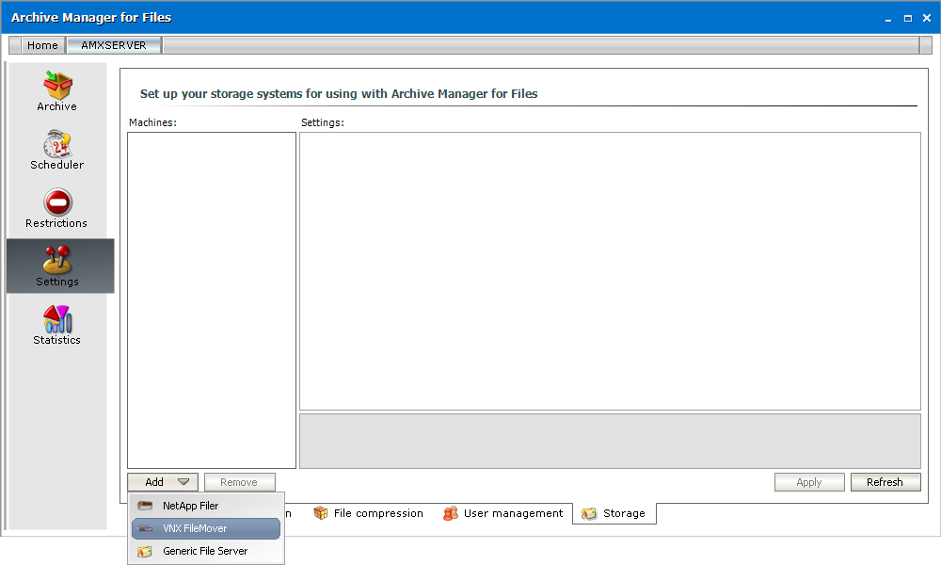The width and height of the screenshot is (941, 565).
Task: Click the gray description box below Settings
Action: (x=611, y=441)
